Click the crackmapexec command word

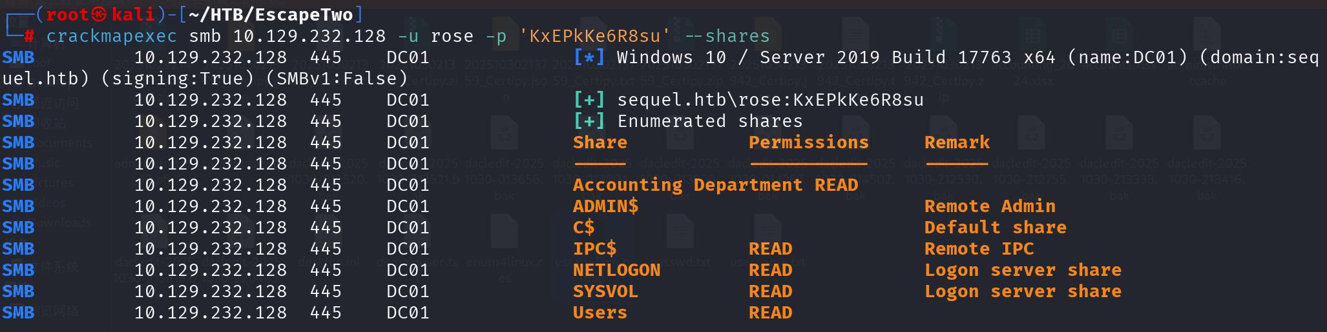(111, 36)
